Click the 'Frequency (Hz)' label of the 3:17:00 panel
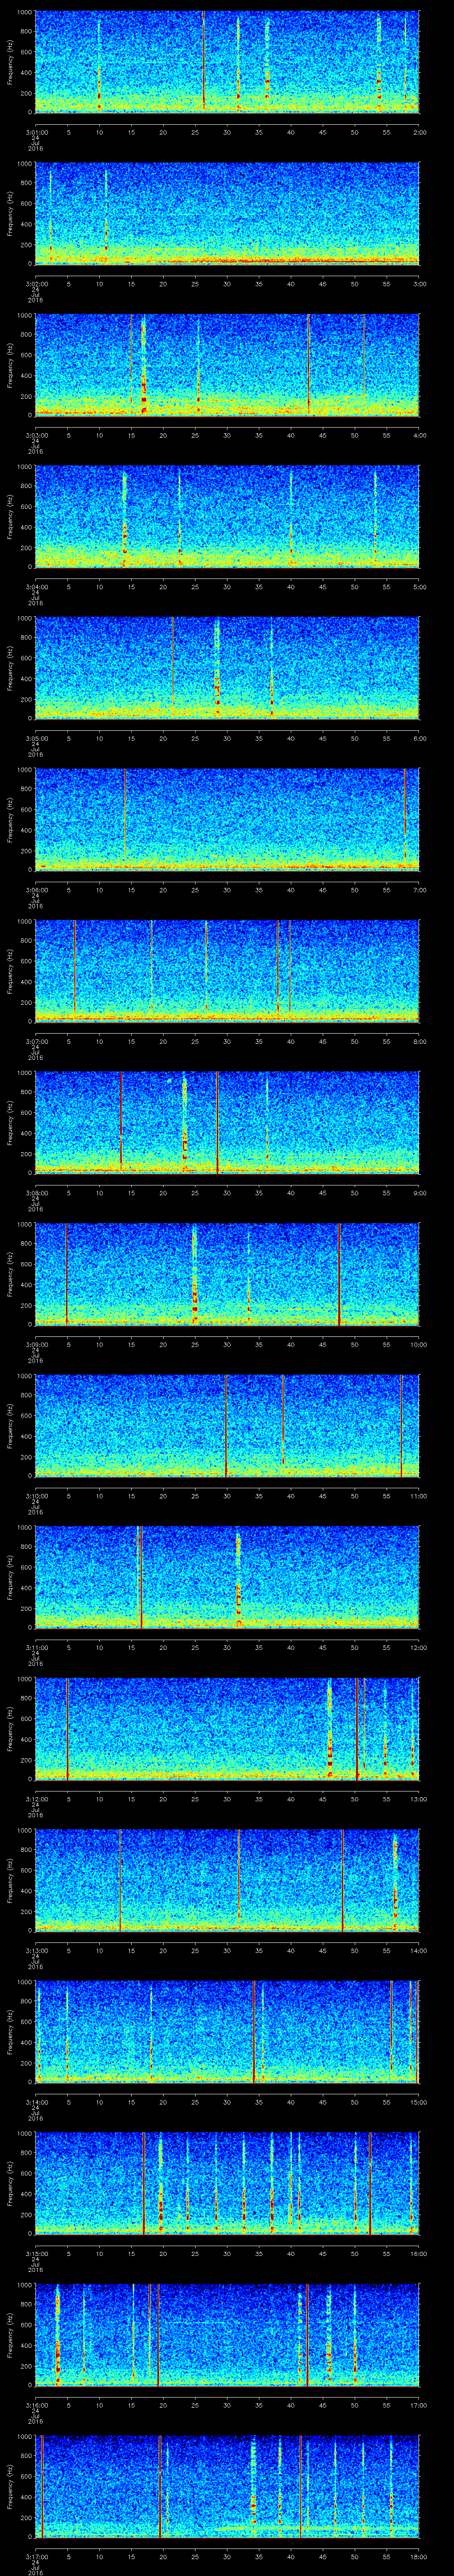The height and width of the screenshot is (2576, 454). pos(10,2486)
